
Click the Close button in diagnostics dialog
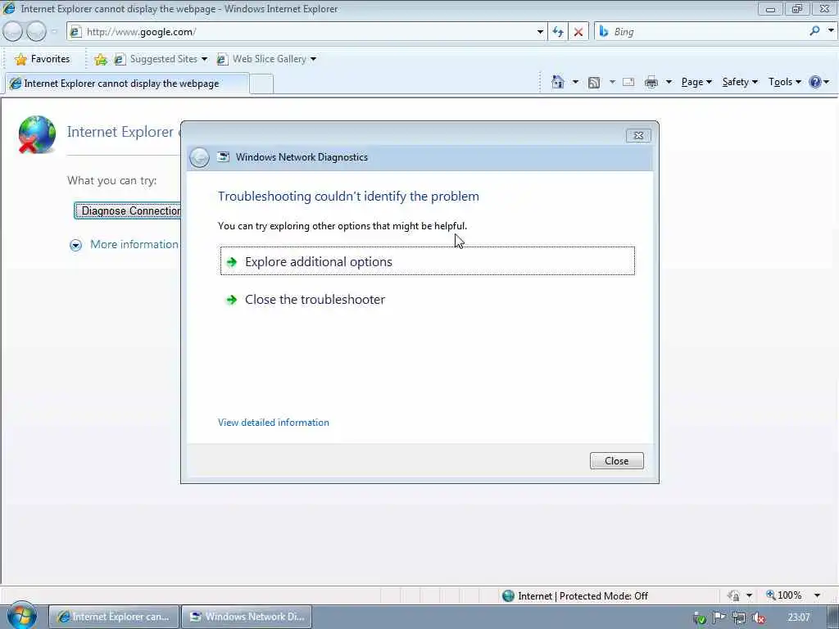point(616,460)
